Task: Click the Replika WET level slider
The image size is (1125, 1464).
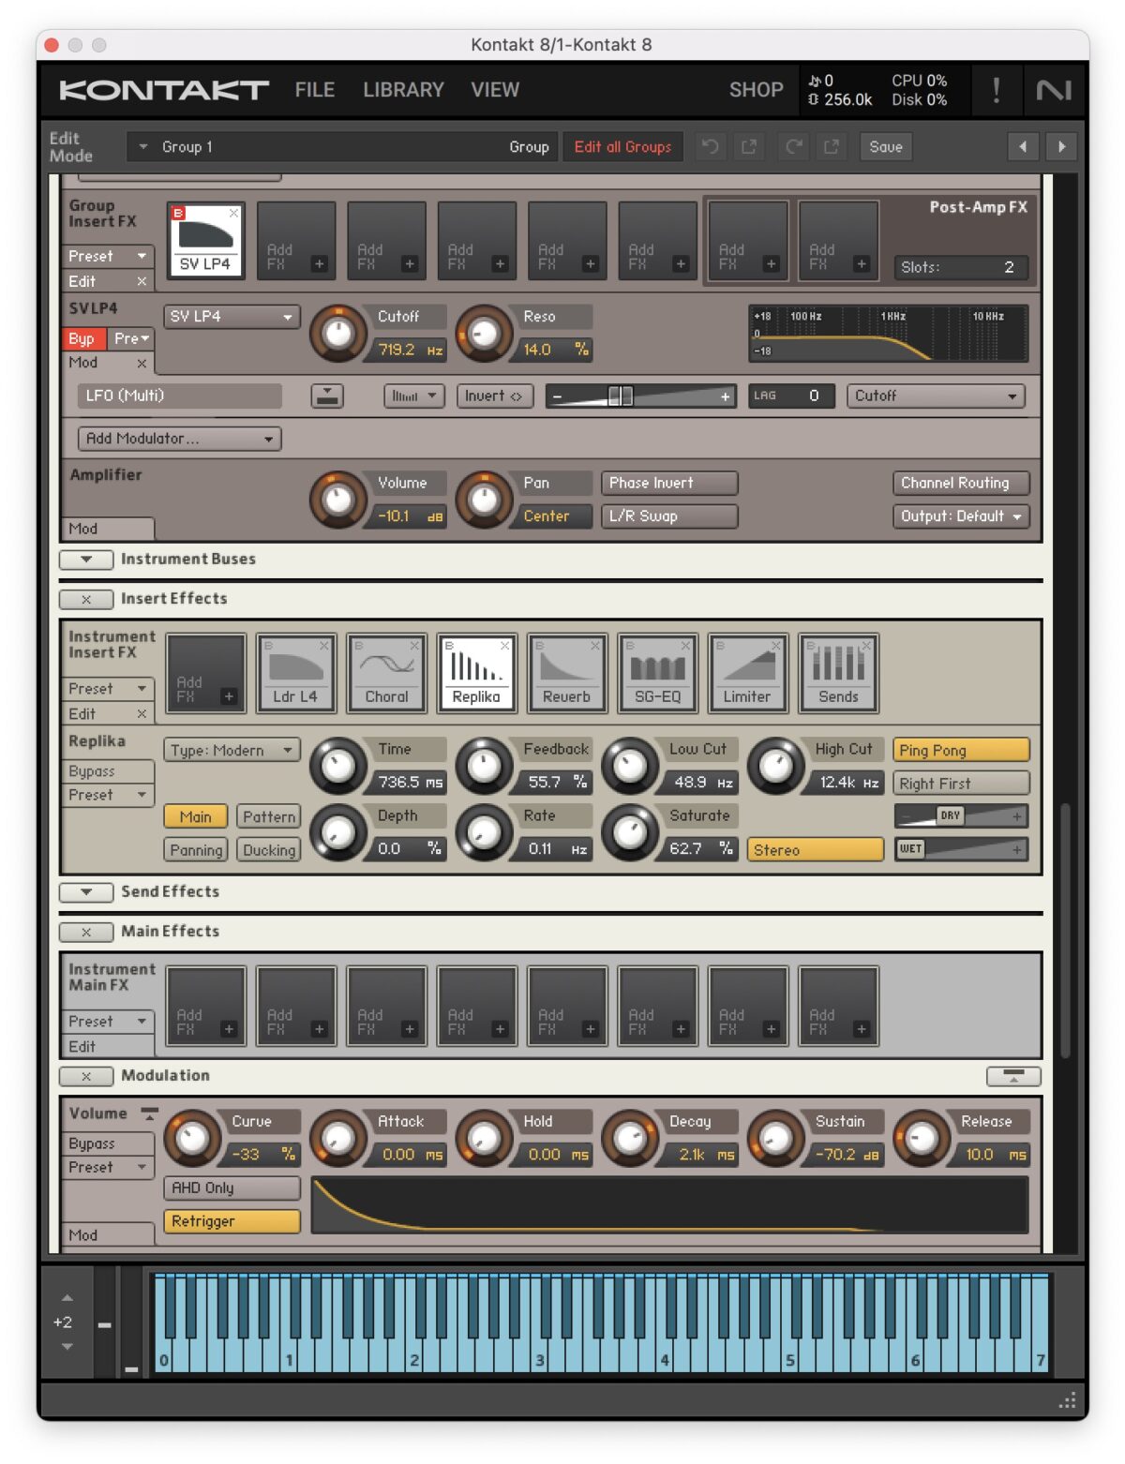Action: 961,849
